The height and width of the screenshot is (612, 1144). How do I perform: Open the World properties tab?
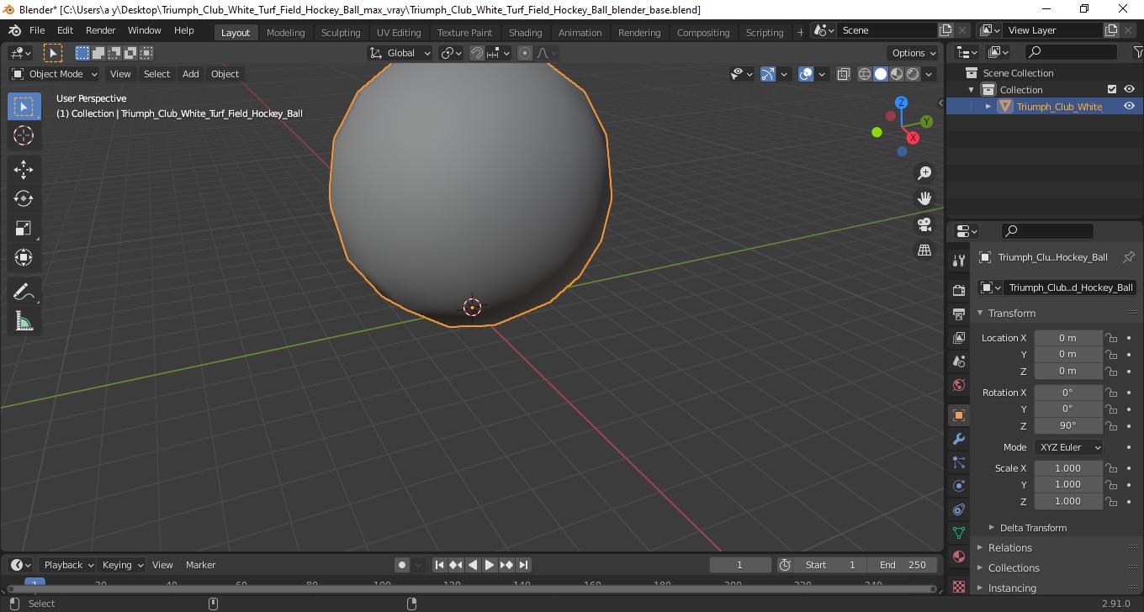point(958,385)
